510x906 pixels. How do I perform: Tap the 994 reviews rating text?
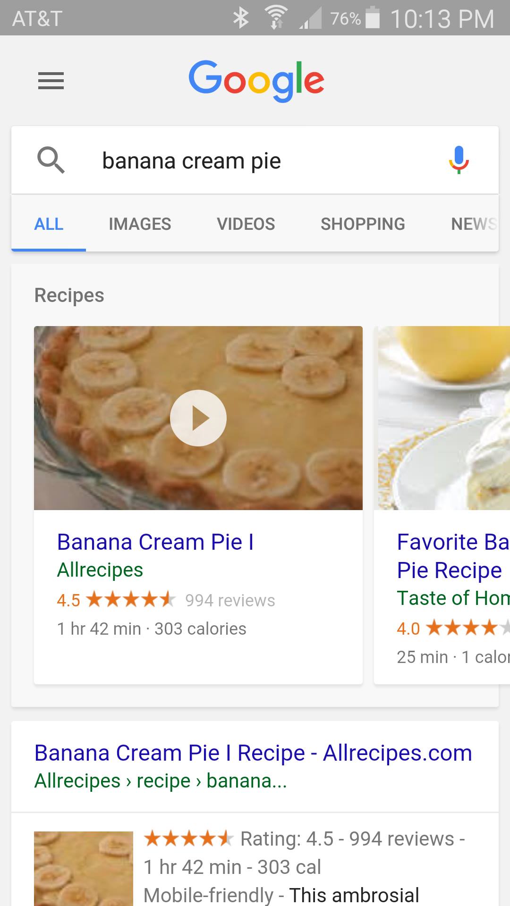pos(230,600)
